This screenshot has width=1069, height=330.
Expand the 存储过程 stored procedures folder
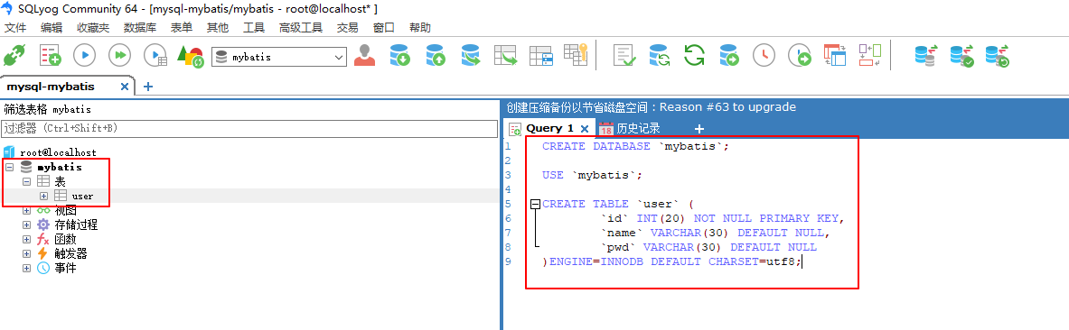pyautogui.click(x=26, y=225)
